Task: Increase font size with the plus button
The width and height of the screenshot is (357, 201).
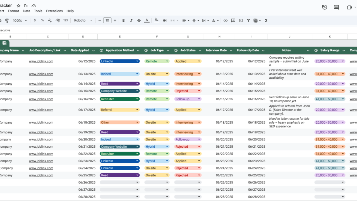Action: pyautogui.click(x=115, y=20)
